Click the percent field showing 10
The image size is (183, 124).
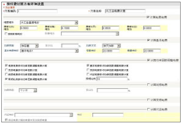(x=112, y=79)
